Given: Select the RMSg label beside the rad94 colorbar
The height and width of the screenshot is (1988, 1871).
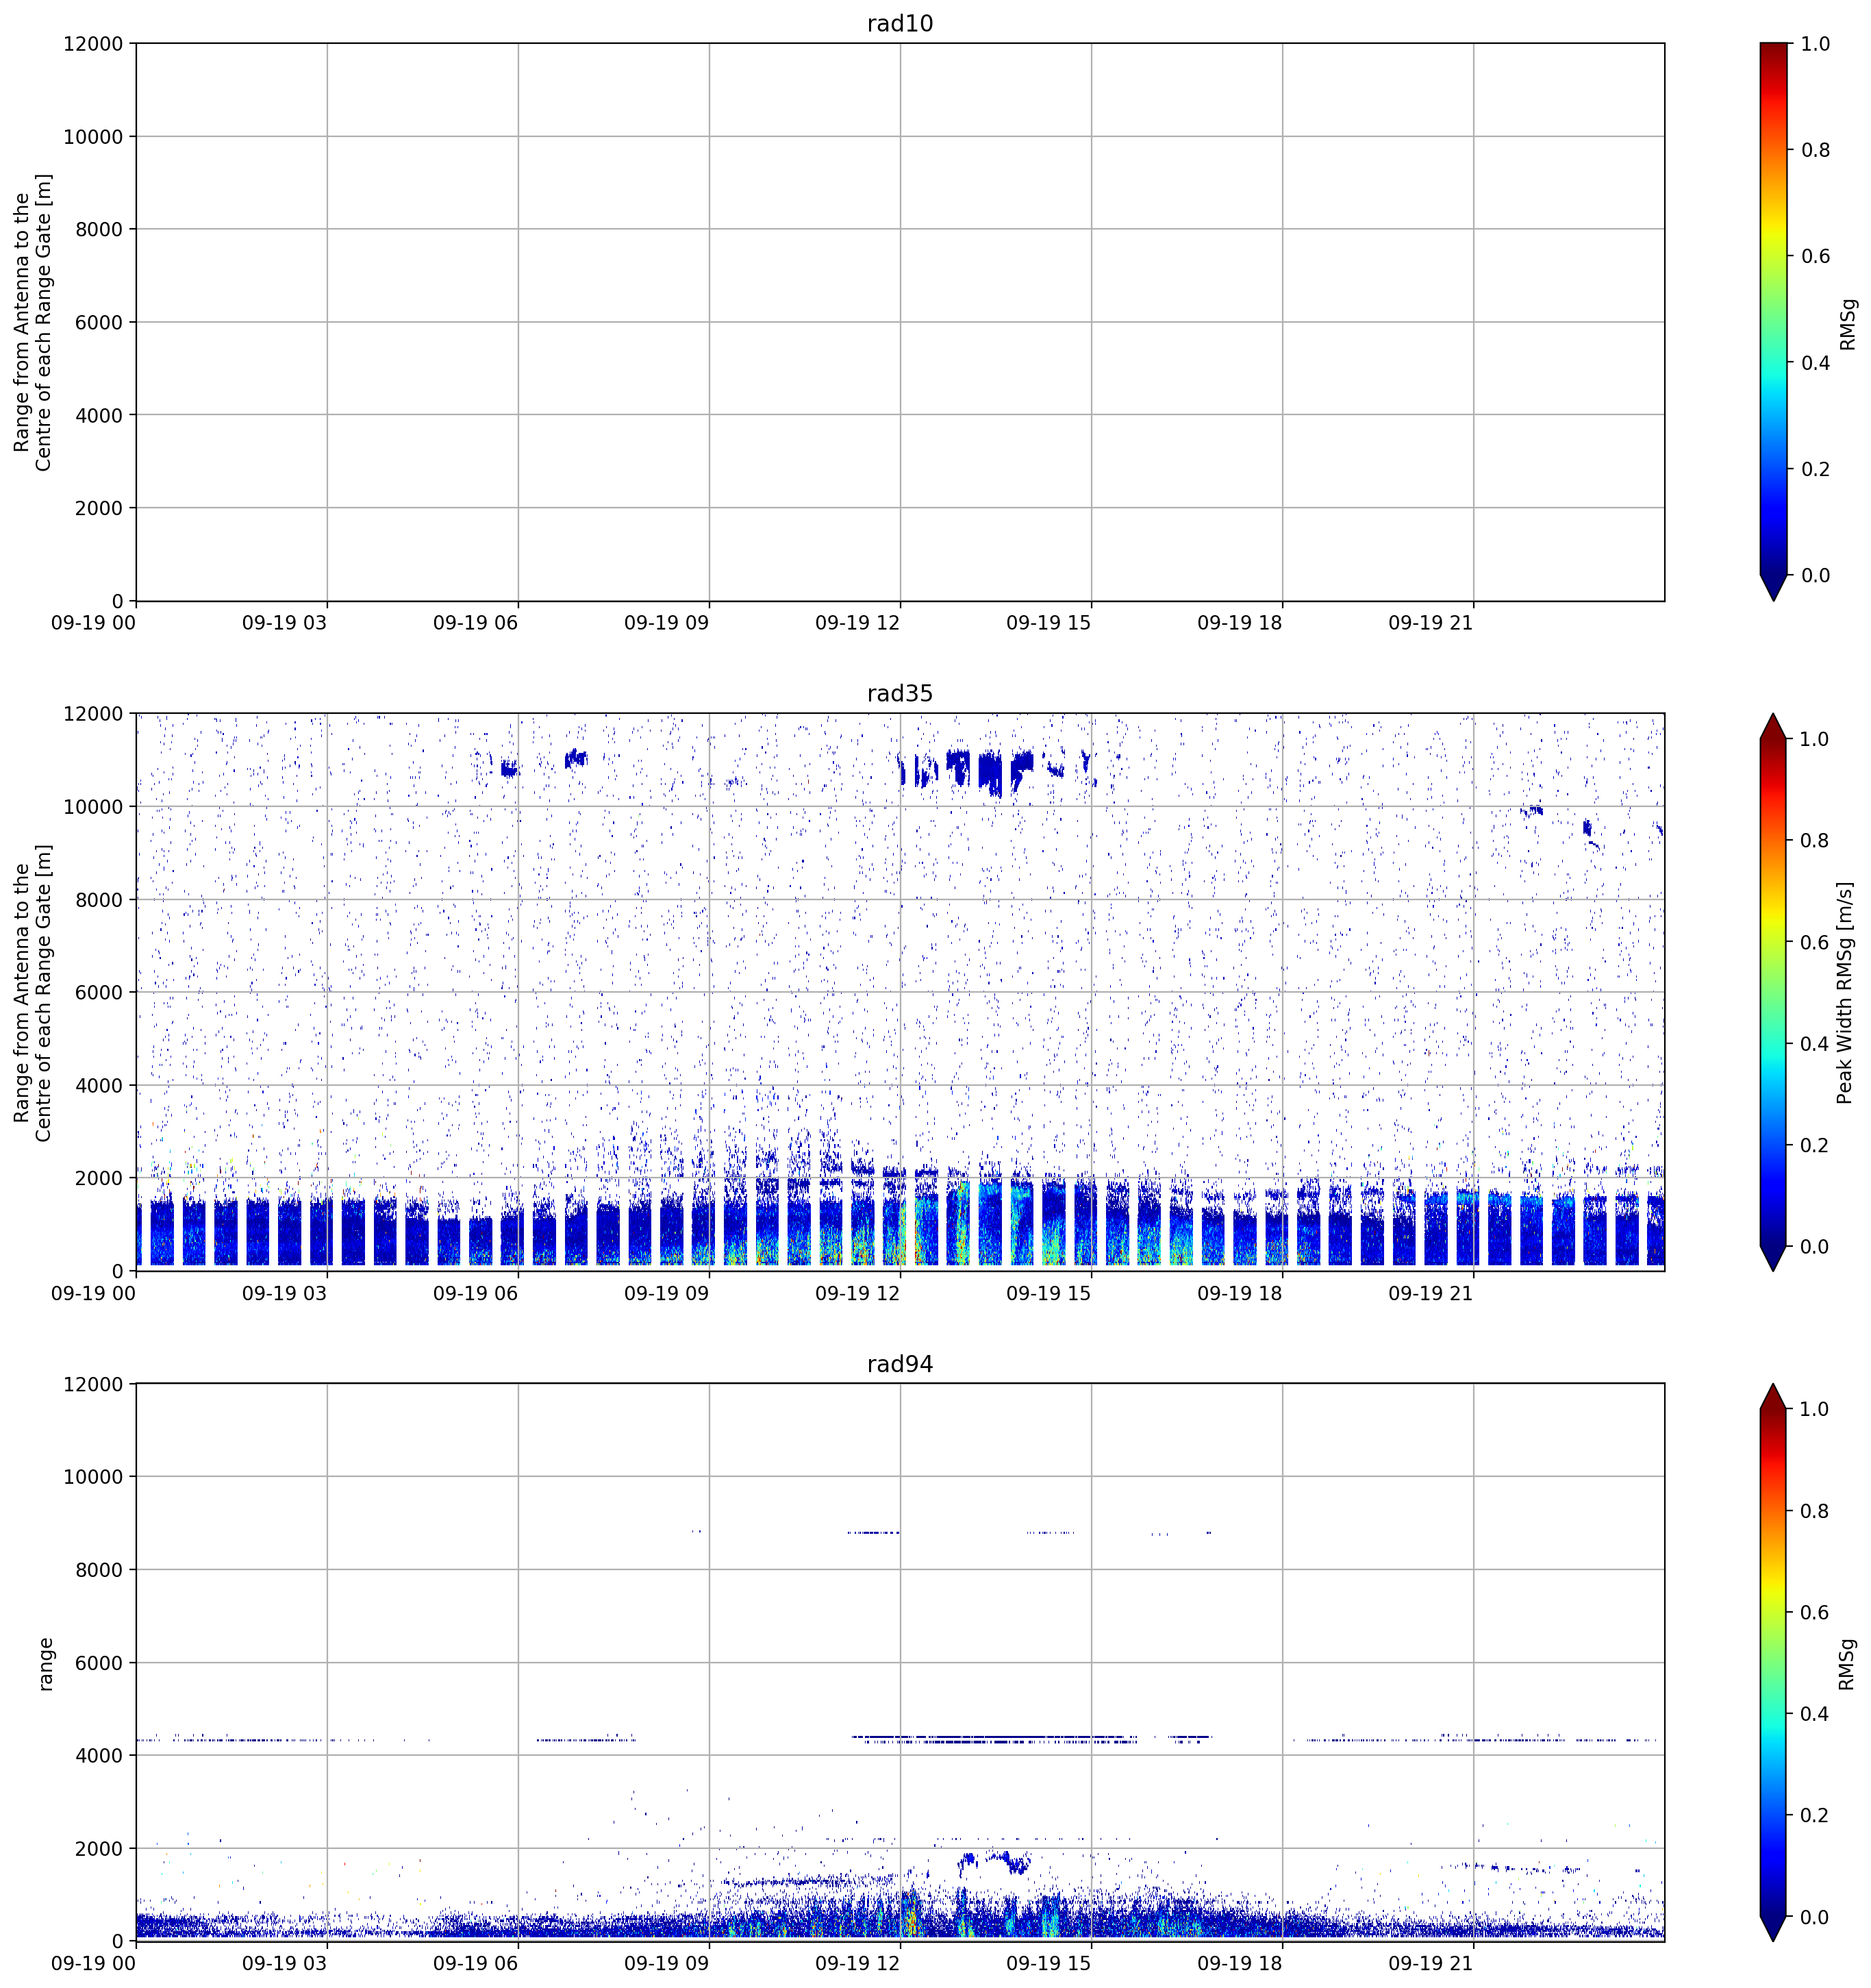Looking at the screenshot, I should pyautogui.click(x=1847, y=1663).
